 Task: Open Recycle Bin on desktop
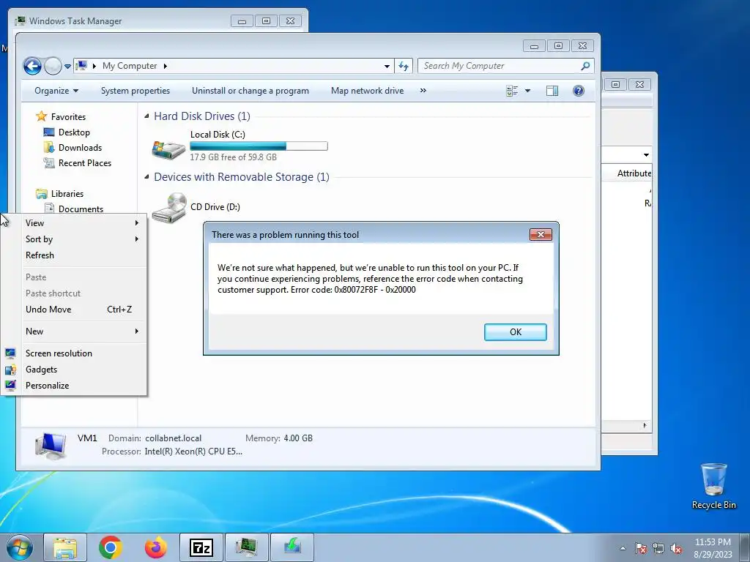pos(713,486)
